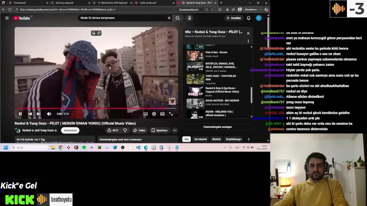Viewport: 367px width, 206px height.
Task: Click Chatwiedergabe anzeigen button
Action: (x=218, y=127)
